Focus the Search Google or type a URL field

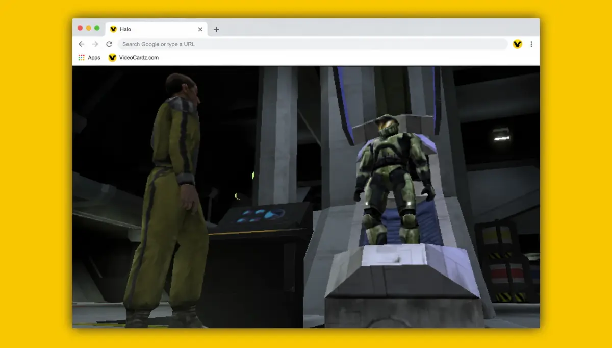tap(313, 44)
